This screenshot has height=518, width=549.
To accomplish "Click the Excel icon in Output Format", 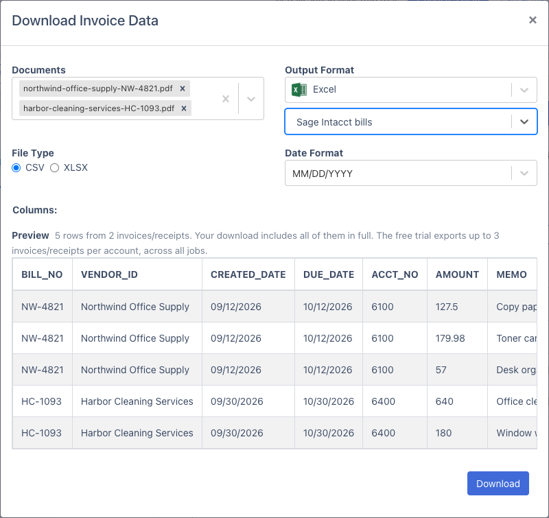I will click(299, 90).
